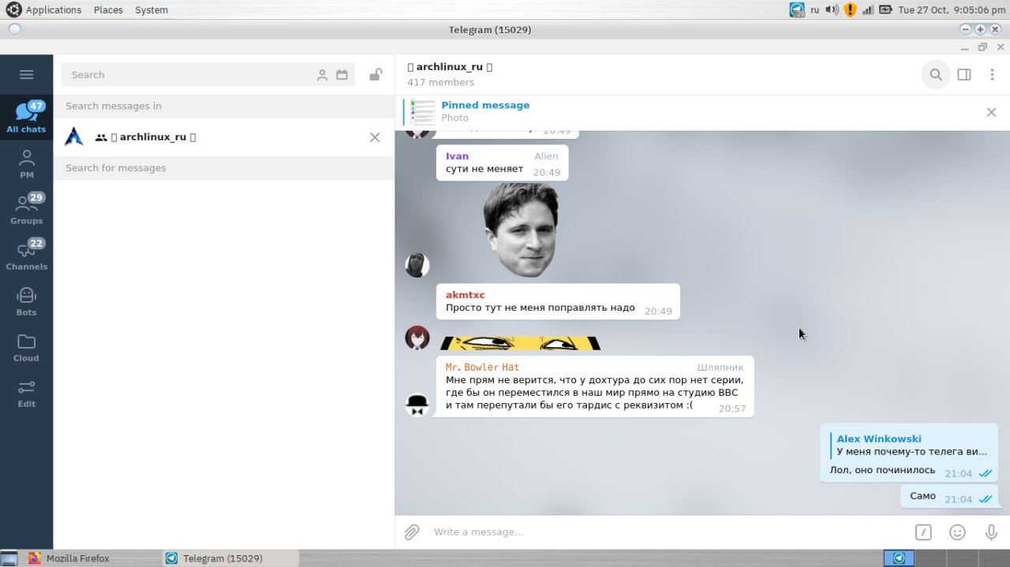Open the Pinned message
The width and height of the screenshot is (1010, 567).
coord(485,111)
